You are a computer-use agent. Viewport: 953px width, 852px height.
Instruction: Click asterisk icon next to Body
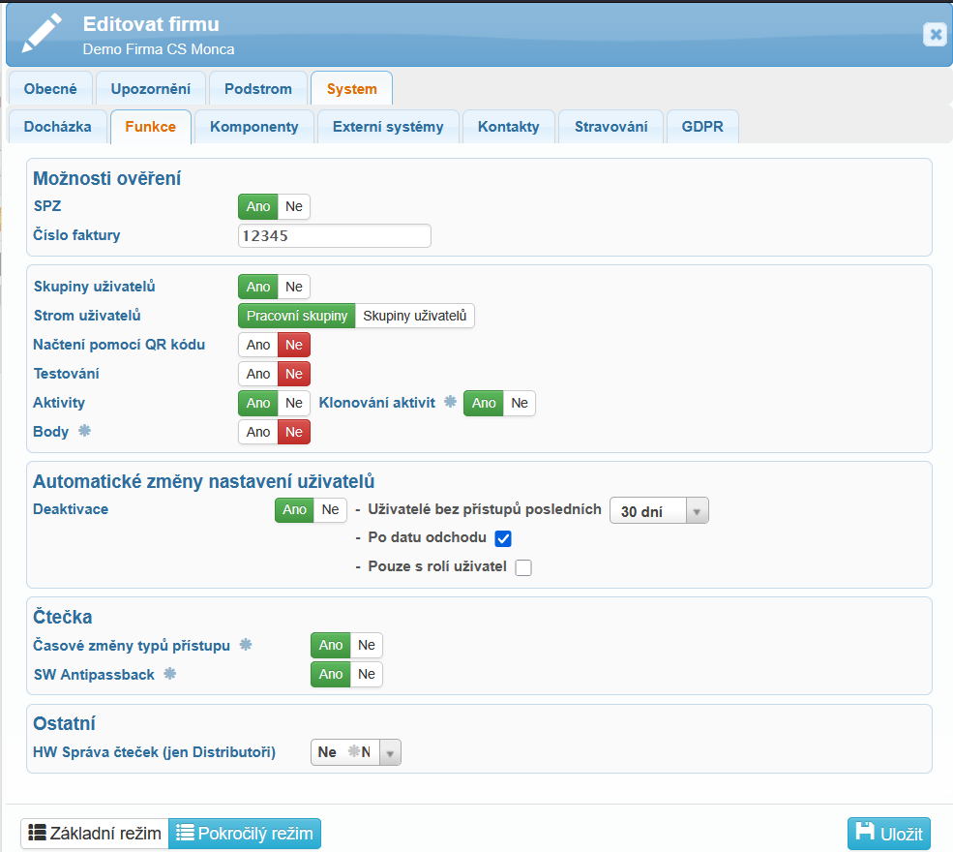(84, 431)
